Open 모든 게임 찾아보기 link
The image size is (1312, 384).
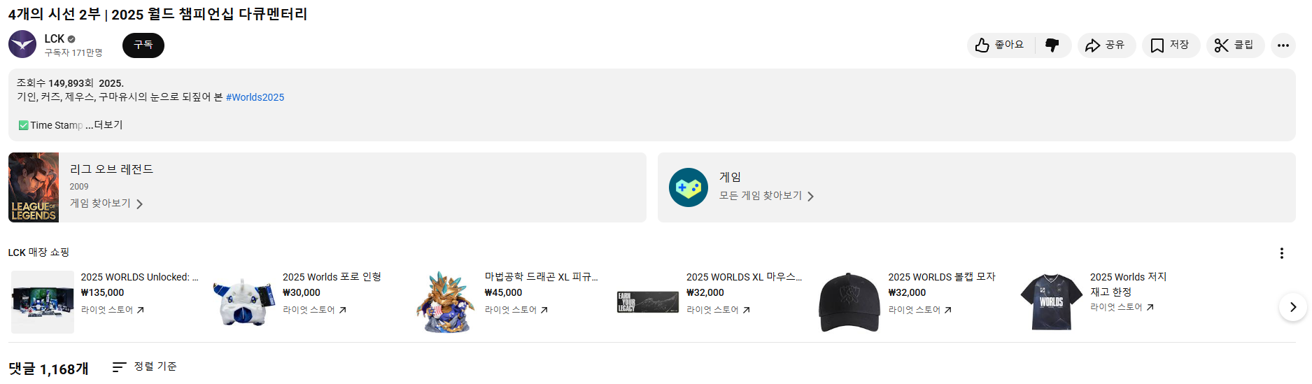tap(766, 196)
